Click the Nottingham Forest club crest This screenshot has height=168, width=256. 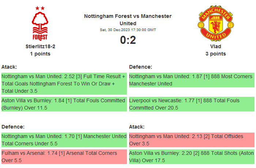tap(40, 23)
